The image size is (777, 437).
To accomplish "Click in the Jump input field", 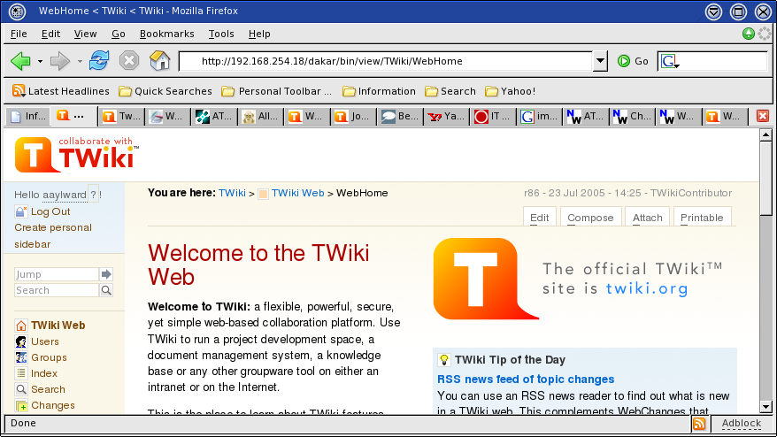I will (56, 274).
